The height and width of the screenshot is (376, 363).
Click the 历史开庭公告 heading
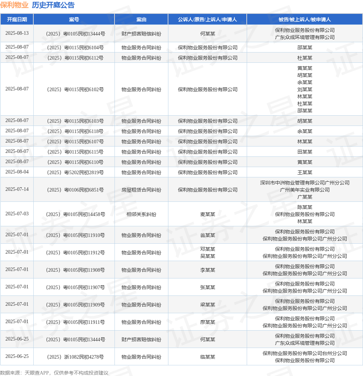[53, 5]
